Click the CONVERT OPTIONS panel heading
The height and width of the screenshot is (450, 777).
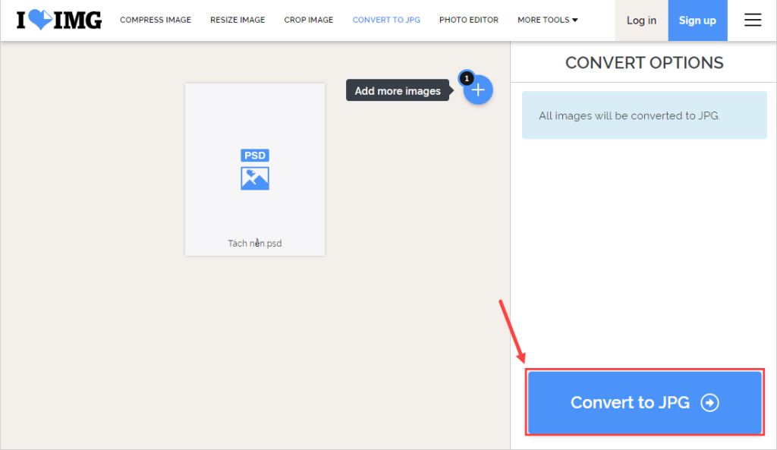click(x=644, y=63)
